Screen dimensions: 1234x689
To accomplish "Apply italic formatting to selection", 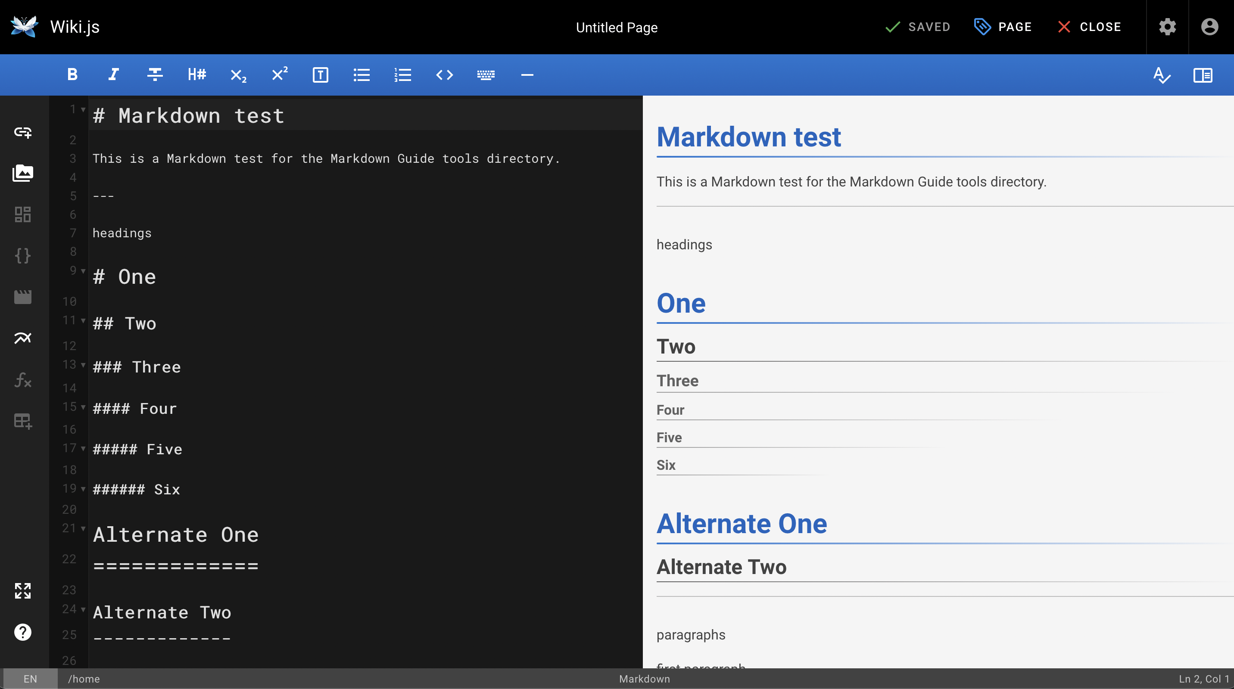I will point(113,74).
